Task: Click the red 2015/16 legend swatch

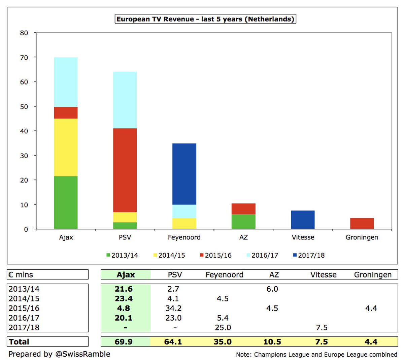Action: coord(202,255)
